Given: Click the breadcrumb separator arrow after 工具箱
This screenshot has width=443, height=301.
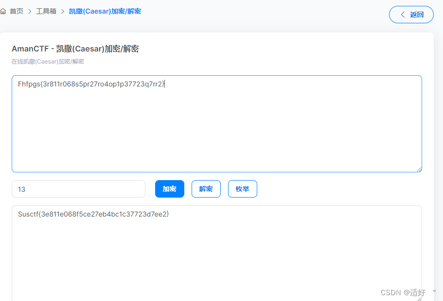Looking at the screenshot, I should click(x=64, y=11).
